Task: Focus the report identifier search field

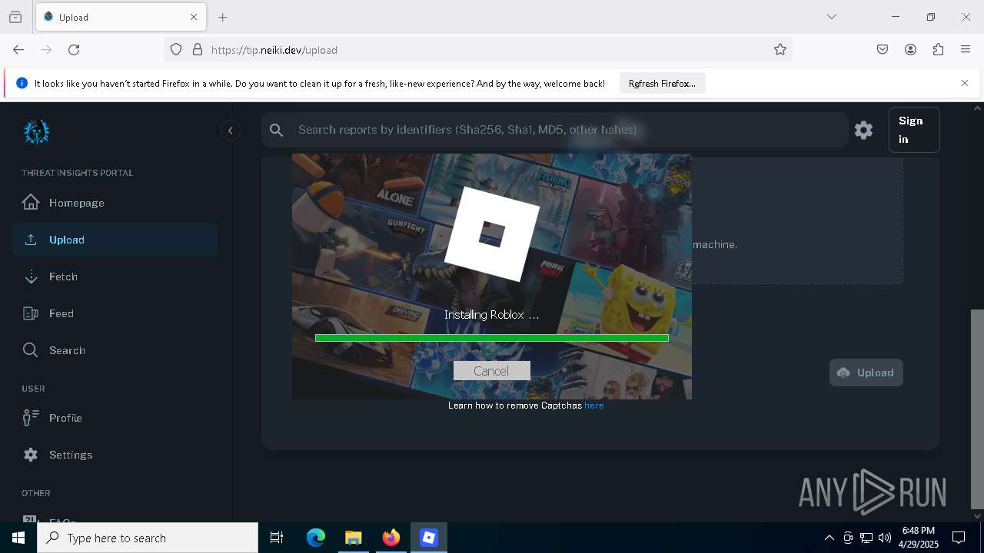Action: pyautogui.click(x=554, y=130)
